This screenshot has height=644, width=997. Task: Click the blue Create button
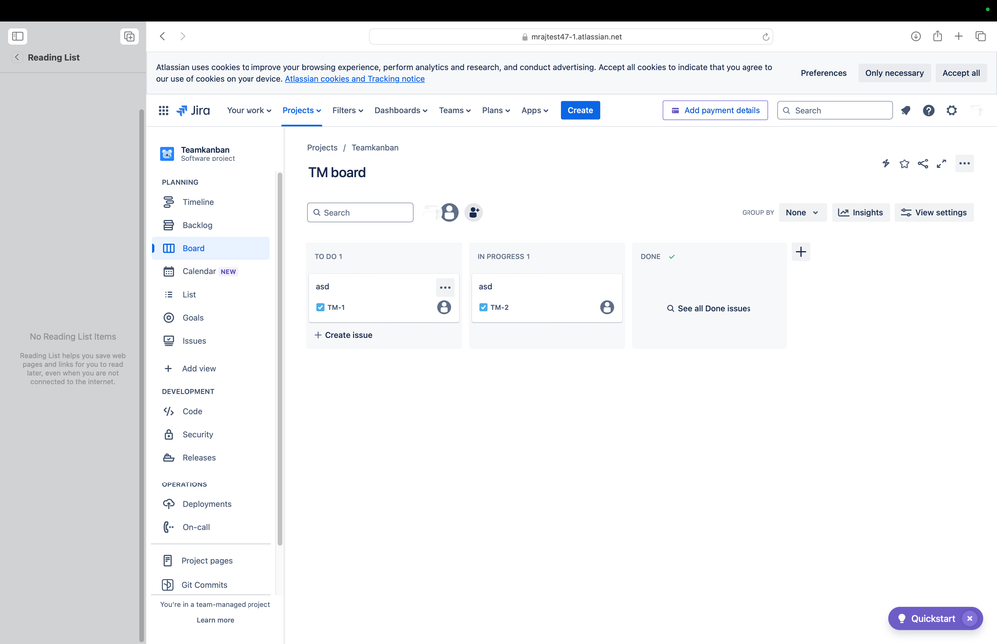click(x=580, y=110)
